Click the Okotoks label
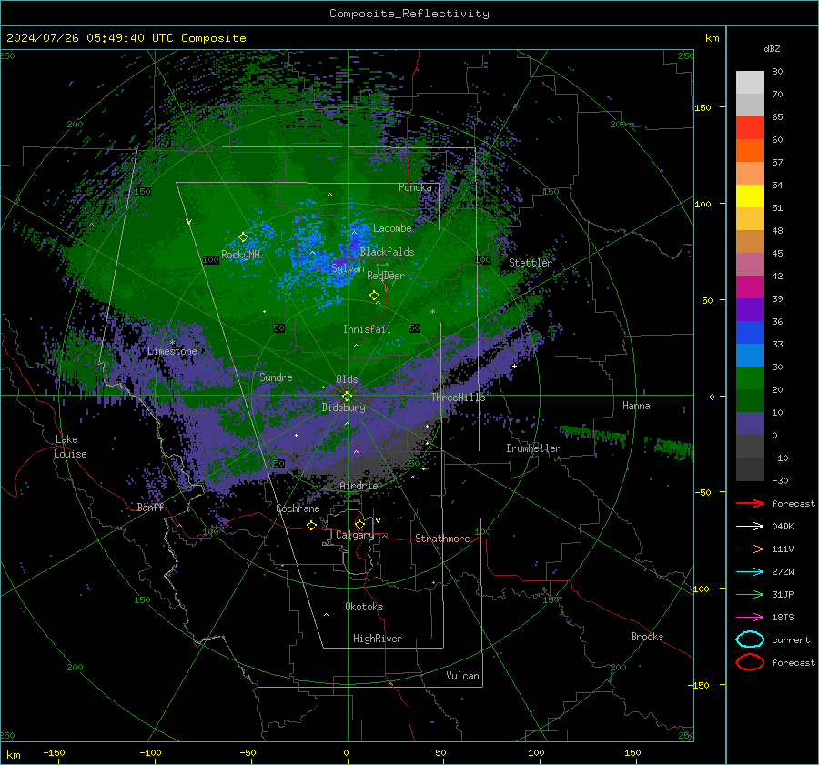Viewport: 819px width, 765px height. tap(364, 607)
